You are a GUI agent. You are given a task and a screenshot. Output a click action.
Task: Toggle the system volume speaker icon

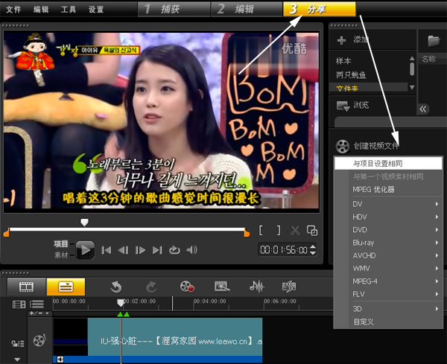(x=191, y=250)
